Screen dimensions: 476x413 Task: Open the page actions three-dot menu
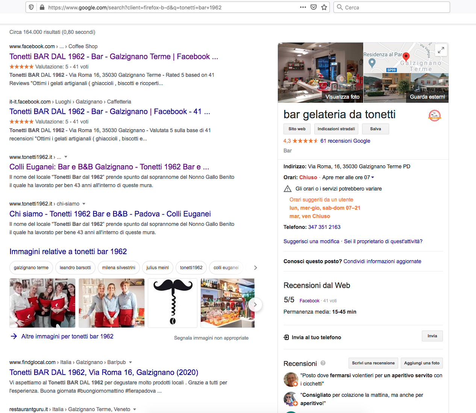point(303,7)
